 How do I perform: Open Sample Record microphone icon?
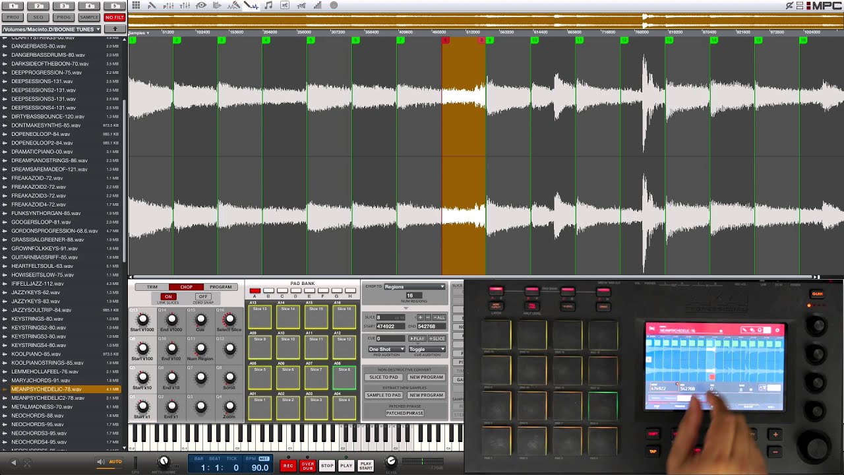(234, 5)
